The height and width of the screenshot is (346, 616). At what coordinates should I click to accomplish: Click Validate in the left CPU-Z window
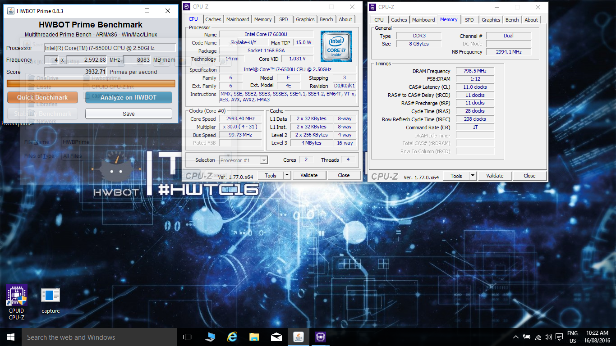(x=309, y=175)
